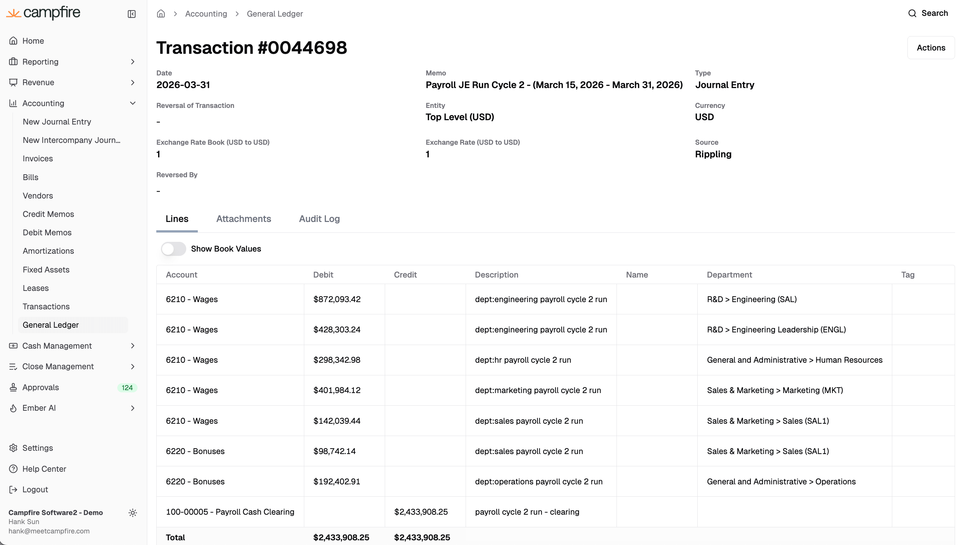This screenshot has height=545, width=963.
Task: Select the Ember AI flame icon
Action: [x=13, y=408]
